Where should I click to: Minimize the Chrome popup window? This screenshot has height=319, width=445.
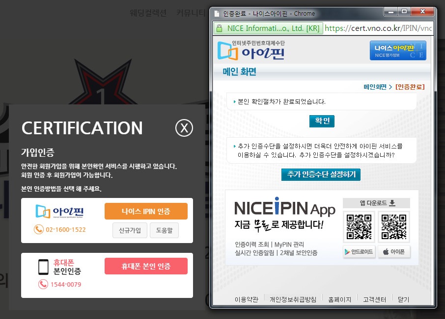point(391,12)
